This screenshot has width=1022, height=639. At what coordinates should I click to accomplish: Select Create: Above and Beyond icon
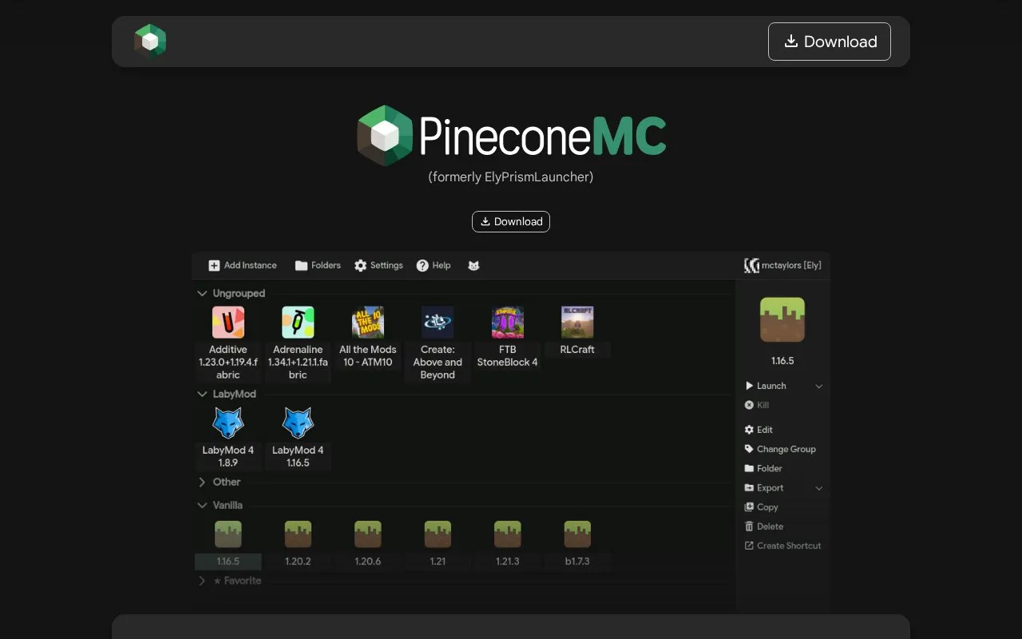438,323
